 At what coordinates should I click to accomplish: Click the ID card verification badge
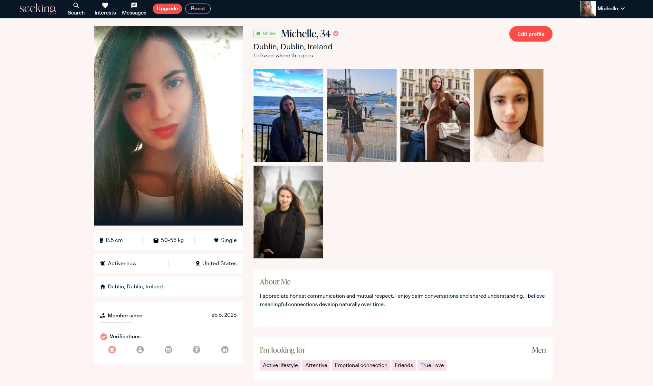168,350
